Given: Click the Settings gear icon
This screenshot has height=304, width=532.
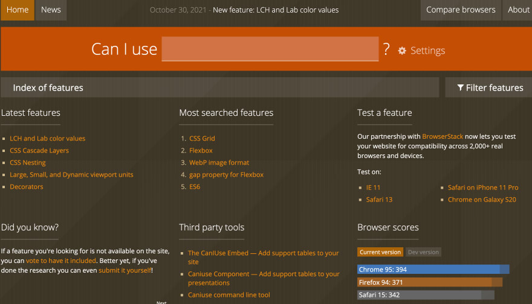Looking at the screenshot, I should 402,51.
